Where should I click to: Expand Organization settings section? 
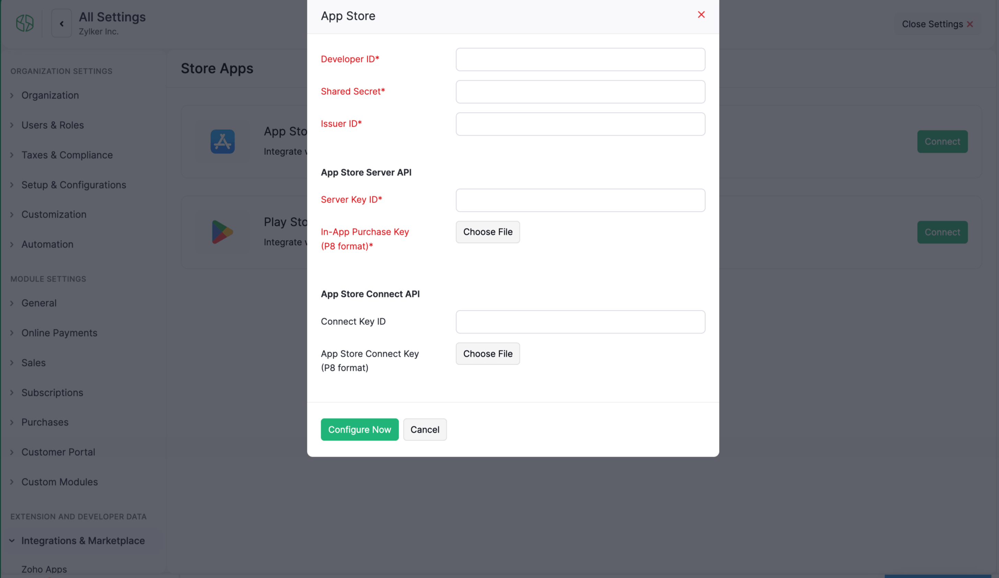pyautogui.click(x=50, y=95)
